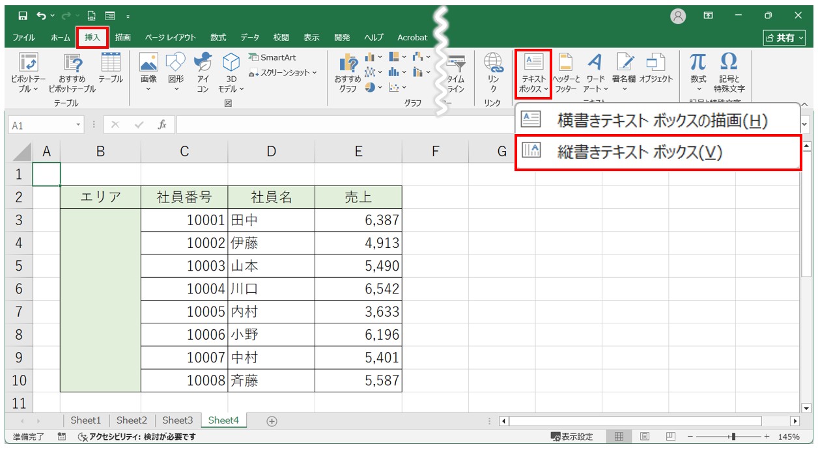Image resolution: width=818 pixels, height=449 pixels.
Task: Switch to the ページ レイアウト tab
Action: tap(171, 38)
